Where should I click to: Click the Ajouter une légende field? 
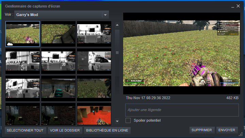[x=182, y=110]
